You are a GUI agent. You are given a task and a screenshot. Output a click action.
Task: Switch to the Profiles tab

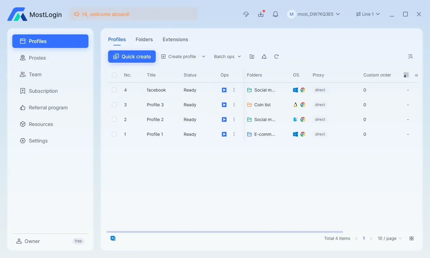(117, 39)
